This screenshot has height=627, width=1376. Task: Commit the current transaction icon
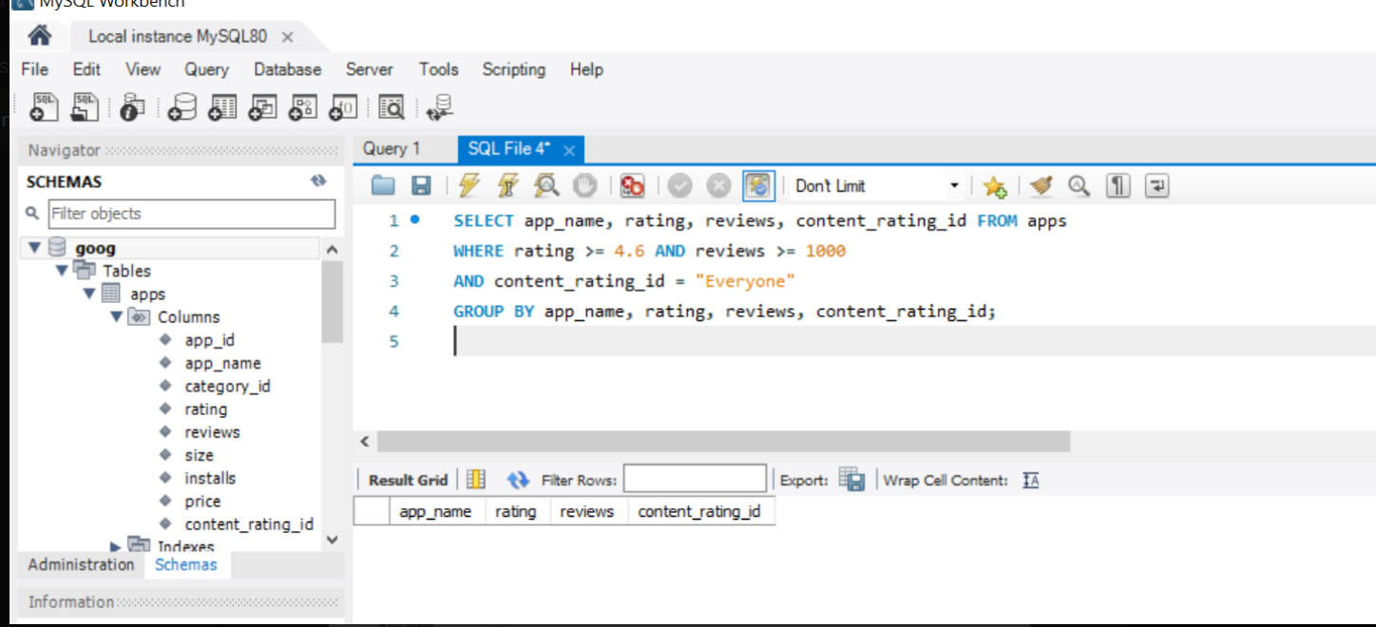[679, 186]
